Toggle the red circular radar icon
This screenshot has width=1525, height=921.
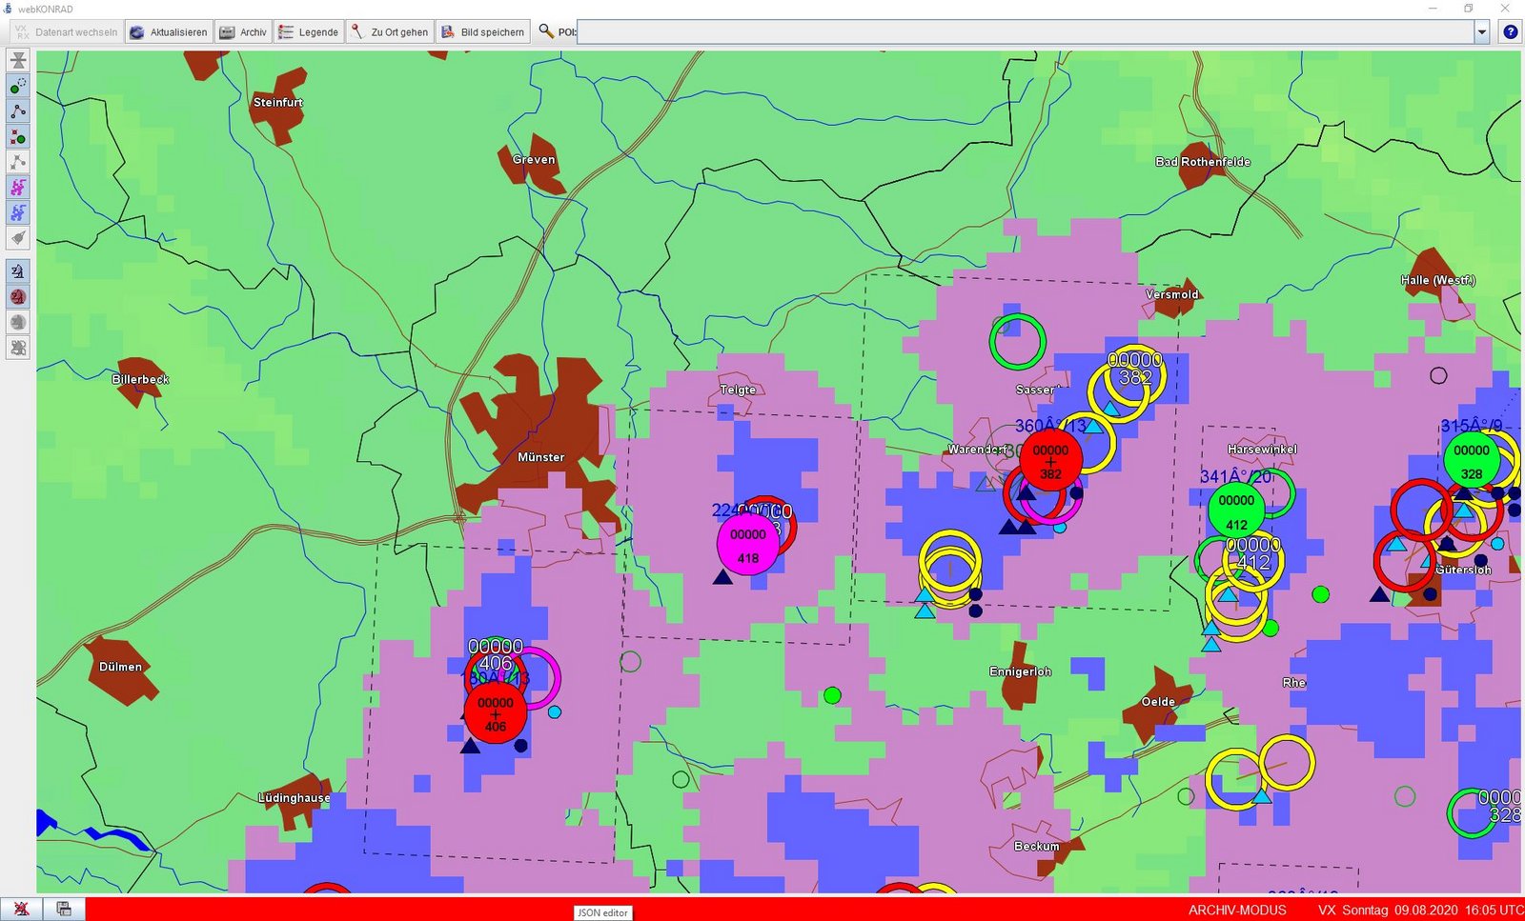tap(18, 297)
